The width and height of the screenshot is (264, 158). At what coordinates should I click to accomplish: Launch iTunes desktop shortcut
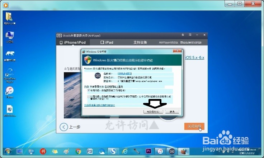[10, 93]
